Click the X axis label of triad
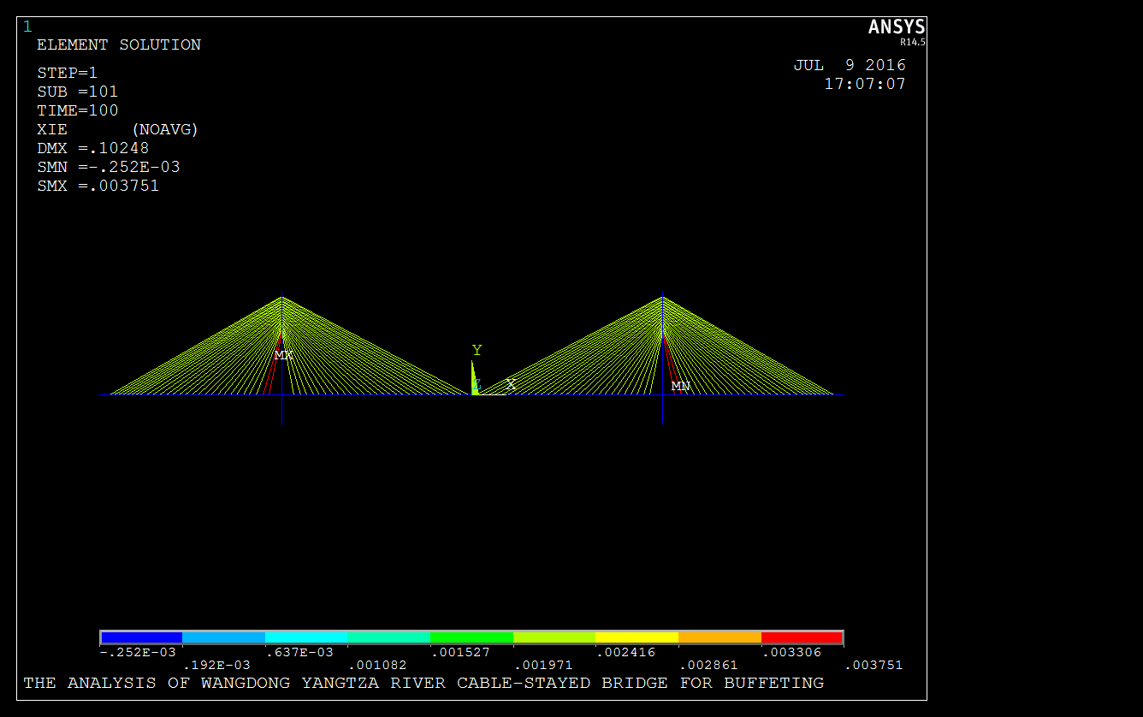 (511, 384)
